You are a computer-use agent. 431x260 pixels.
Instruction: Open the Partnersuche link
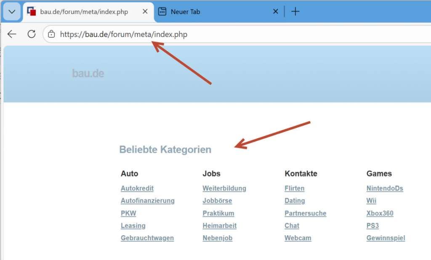pyautogui.click(x=305, y=213)
